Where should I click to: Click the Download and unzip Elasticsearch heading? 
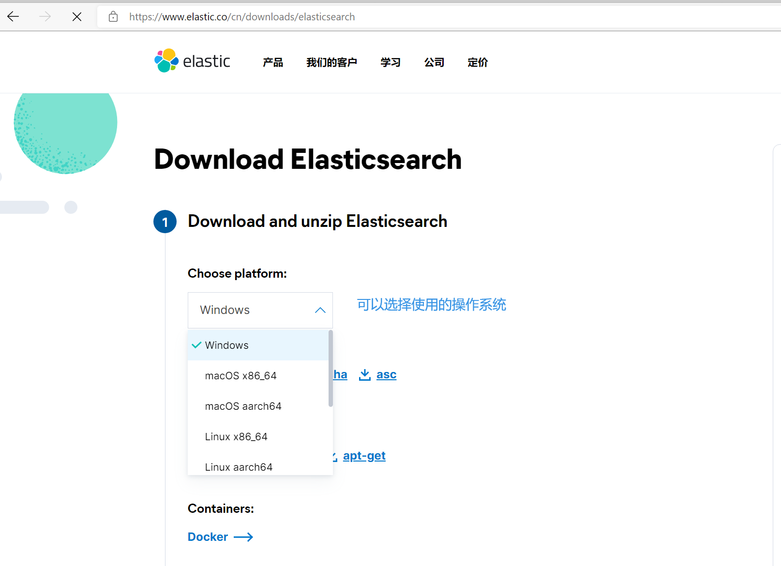click(x=317, y=221)
